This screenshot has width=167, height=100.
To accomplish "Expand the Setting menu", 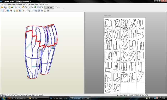I will point(41,4).
